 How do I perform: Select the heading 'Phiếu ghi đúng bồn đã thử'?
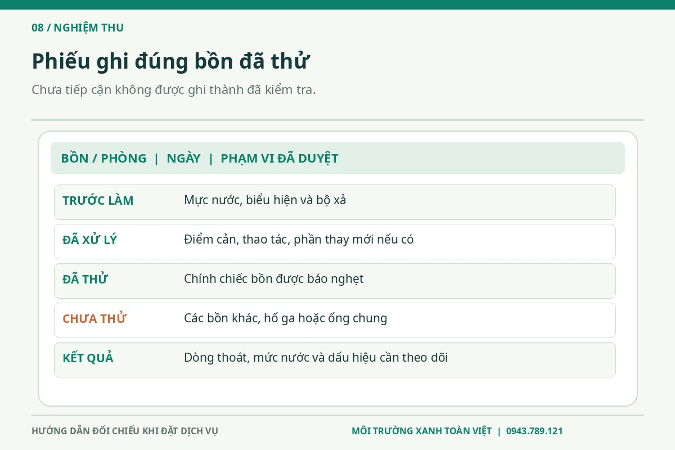pos(170,61)
